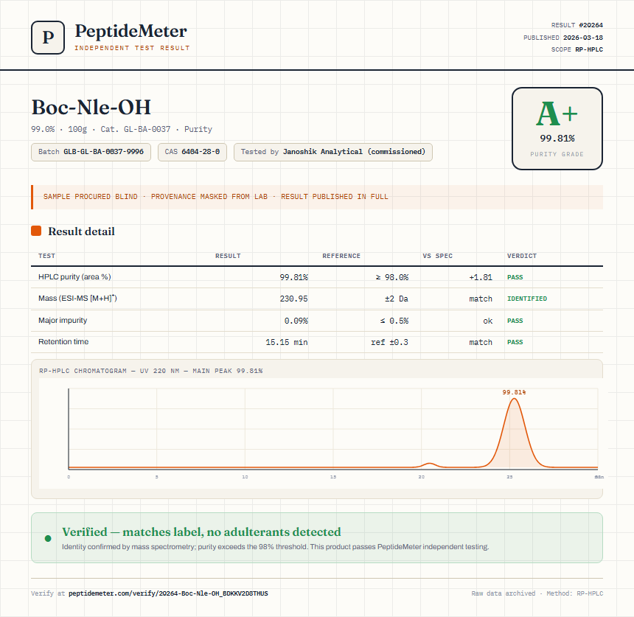Click the PeptideMeter brand title
The width and height of the screenshot is (634, 617).
(130, 31)
